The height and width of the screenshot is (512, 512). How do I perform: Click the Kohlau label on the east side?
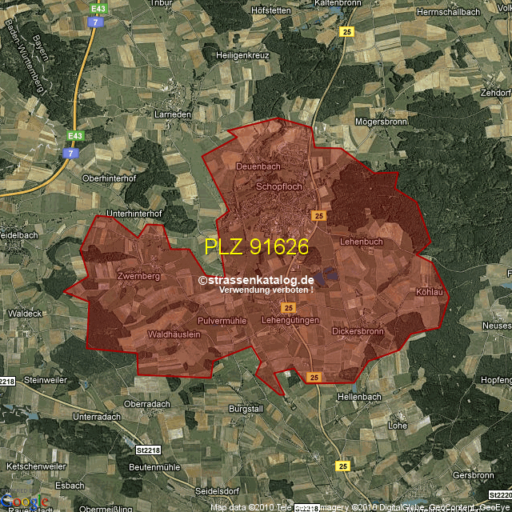430,293
